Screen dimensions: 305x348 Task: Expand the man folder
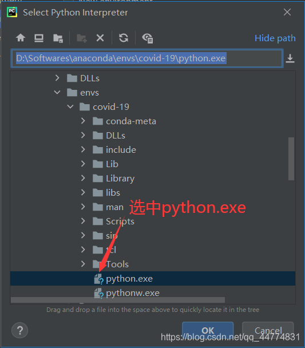(83, 207)
